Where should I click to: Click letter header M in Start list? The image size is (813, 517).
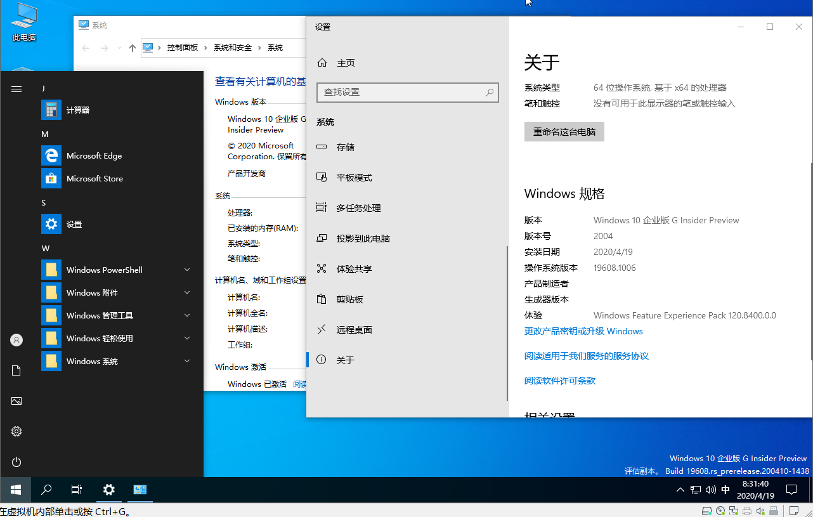pos(45,134)
